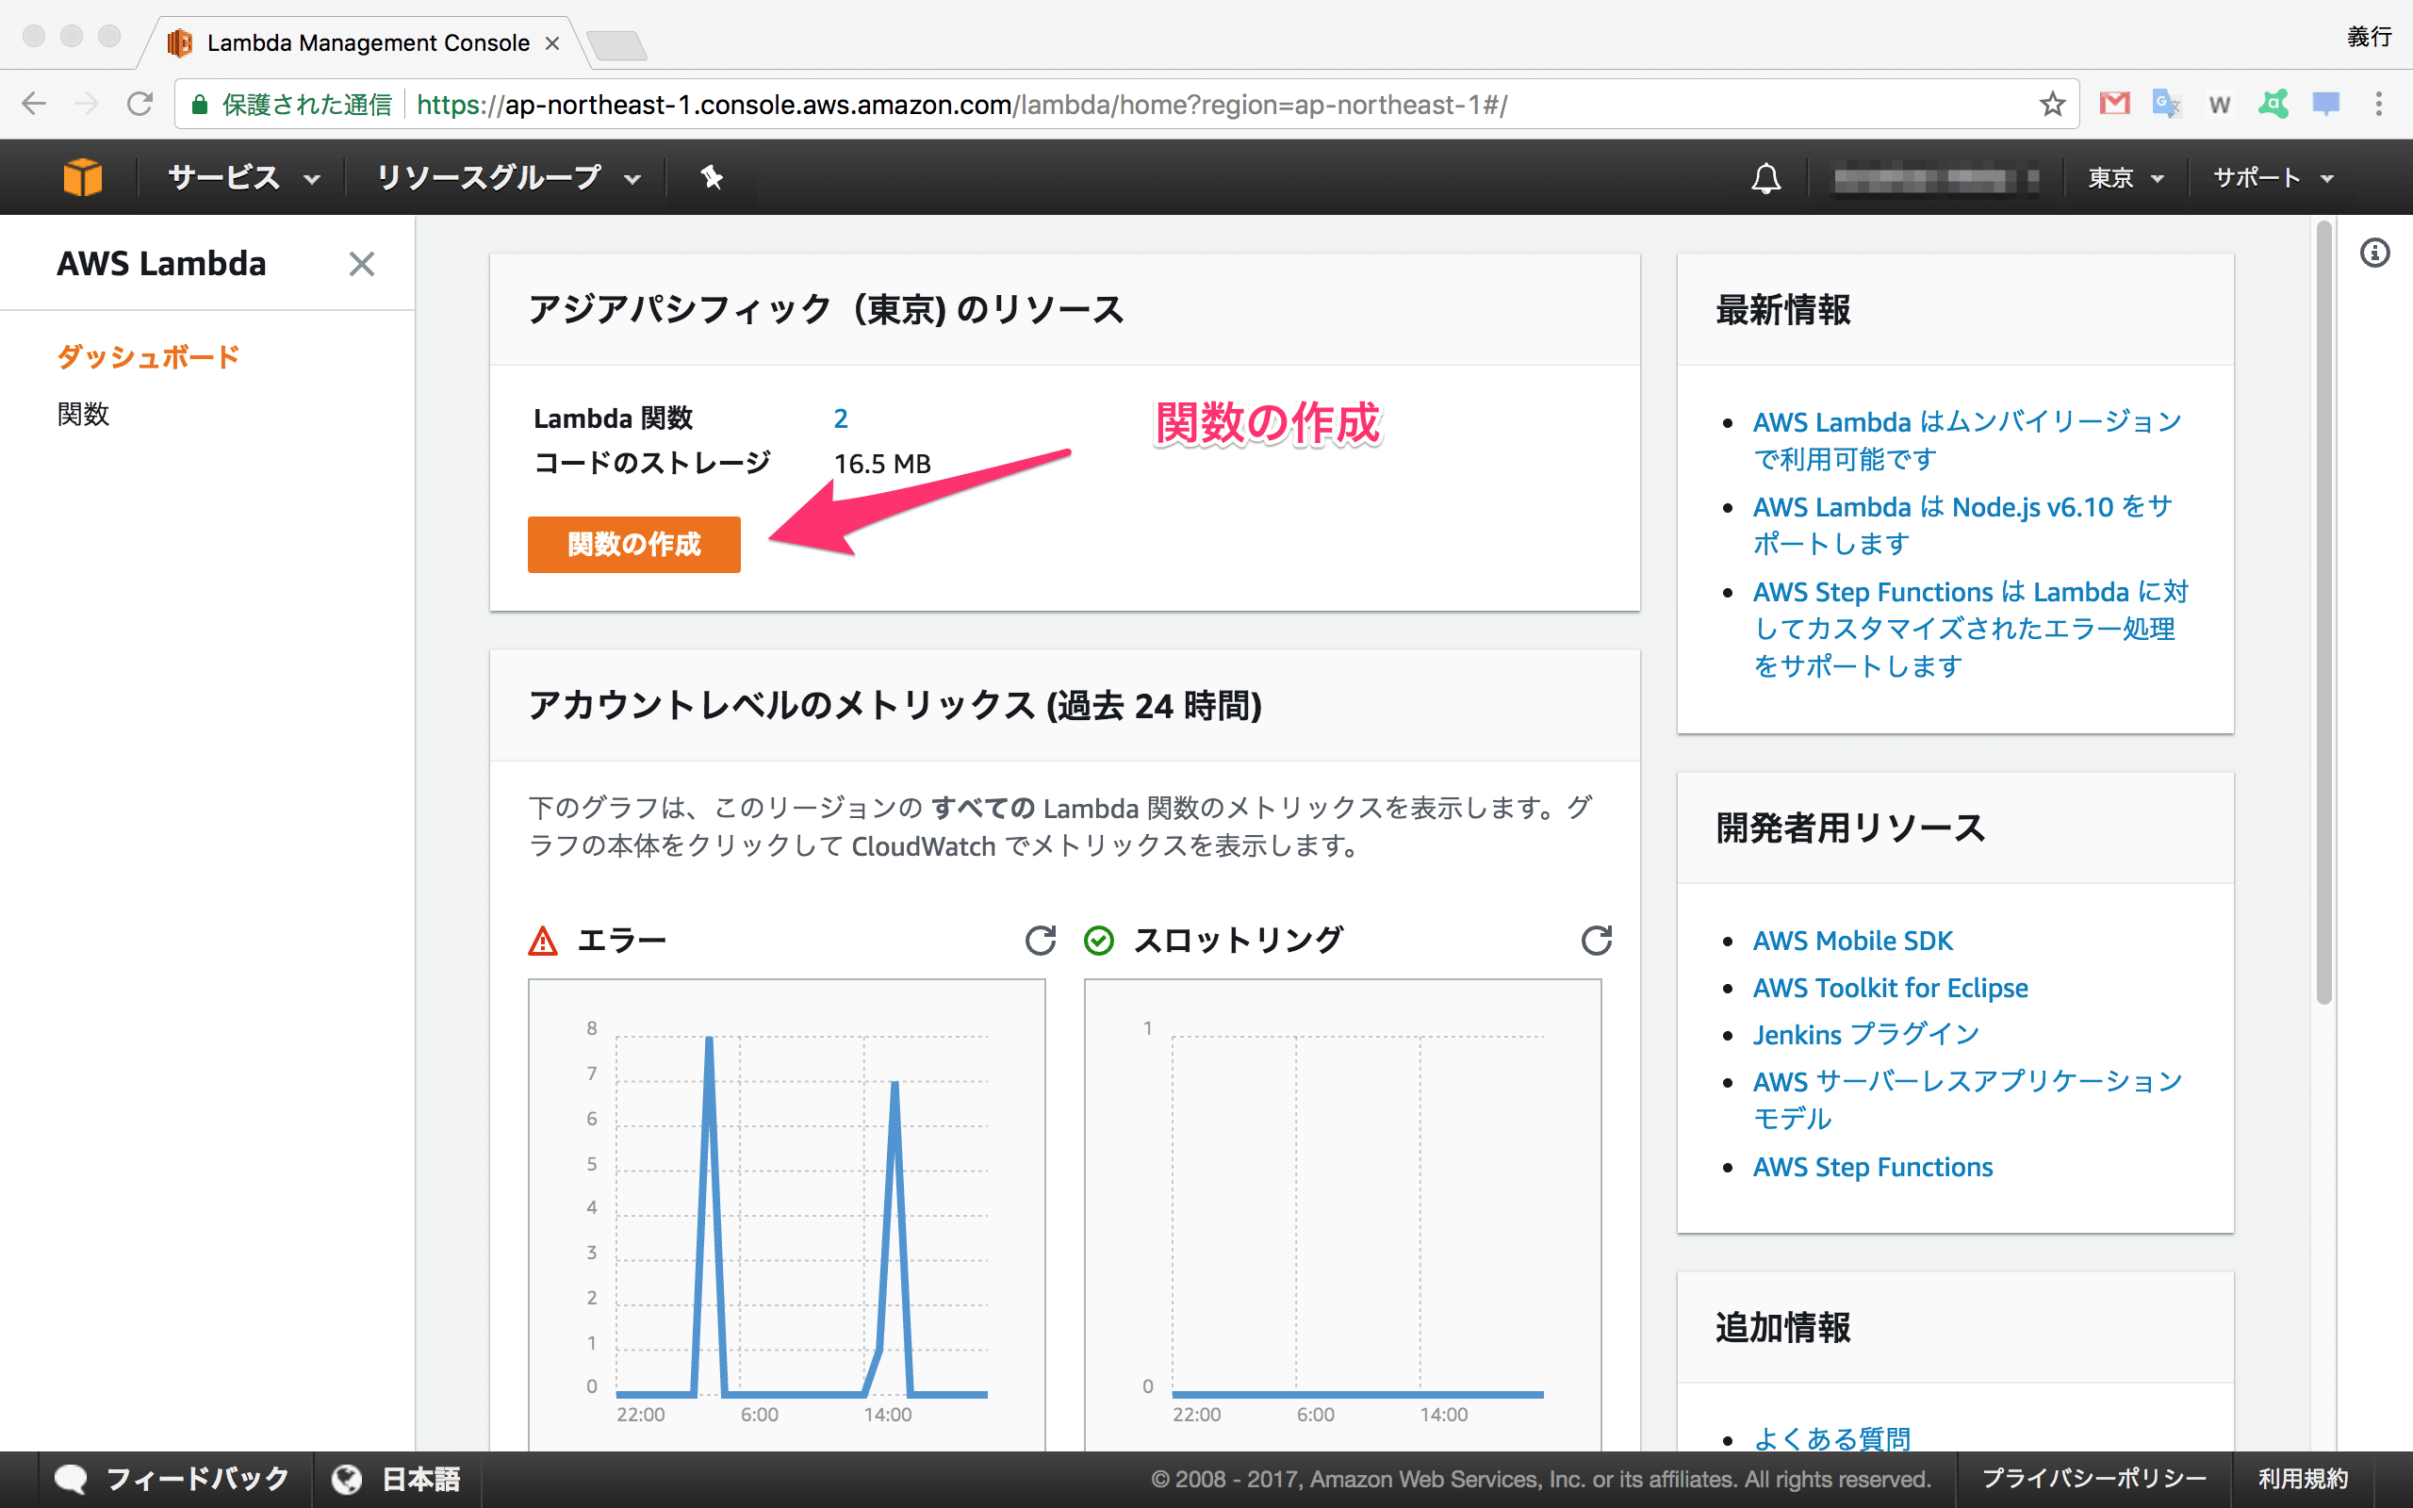
Task: Click the 関数の作成 button
Action: pyautogui.click(x=633, y=545)
